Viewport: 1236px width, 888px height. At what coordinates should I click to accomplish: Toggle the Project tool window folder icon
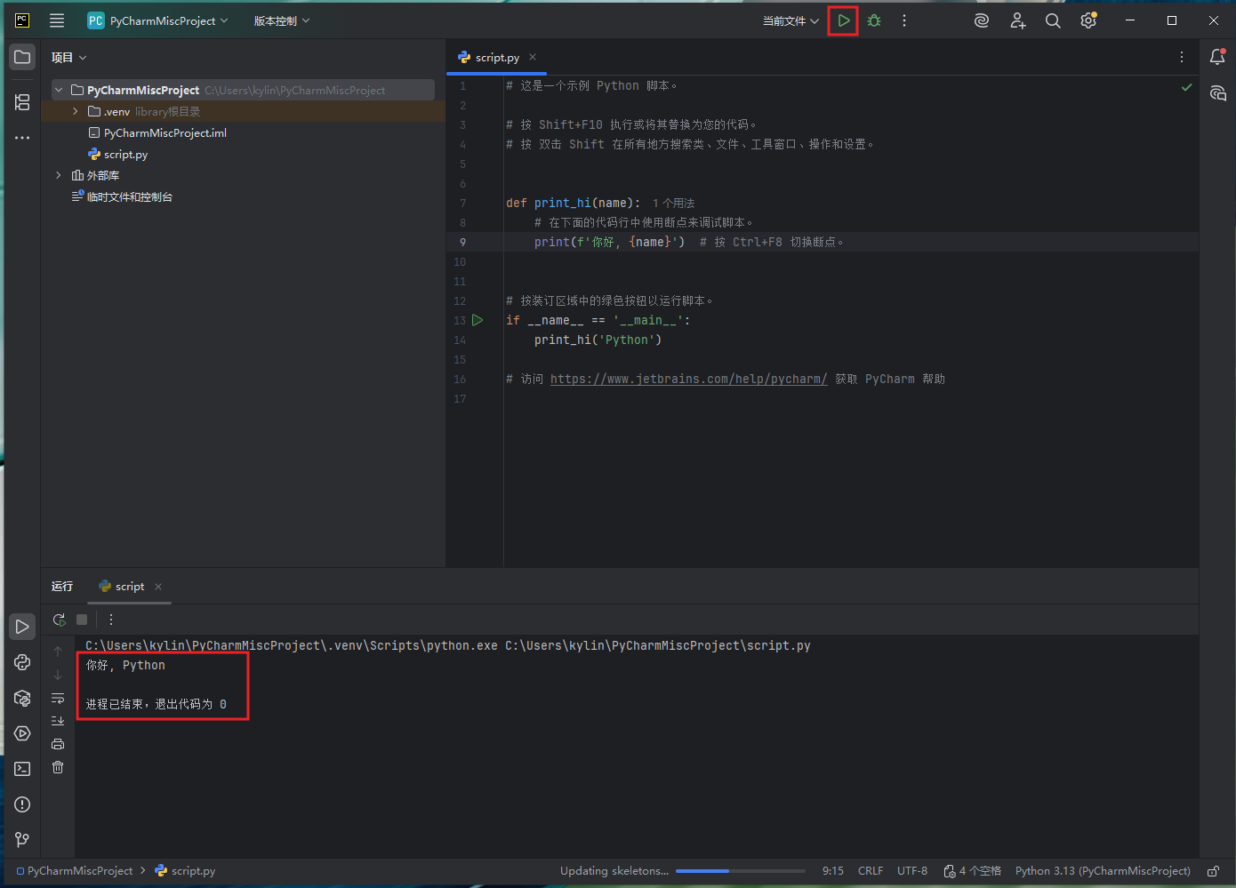click(22, 58)
